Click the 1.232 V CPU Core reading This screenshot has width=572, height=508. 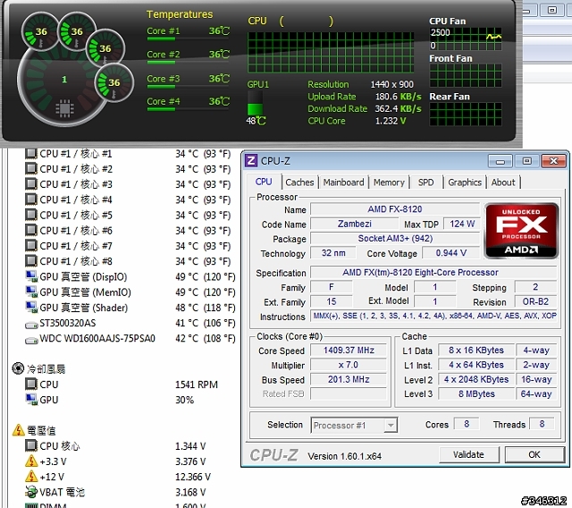tap(391, 121)
